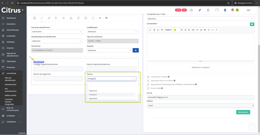Expand the Qualificação dropdown
Image resolution: width=260 pixels, height=135 pixels.
point(113,32)
